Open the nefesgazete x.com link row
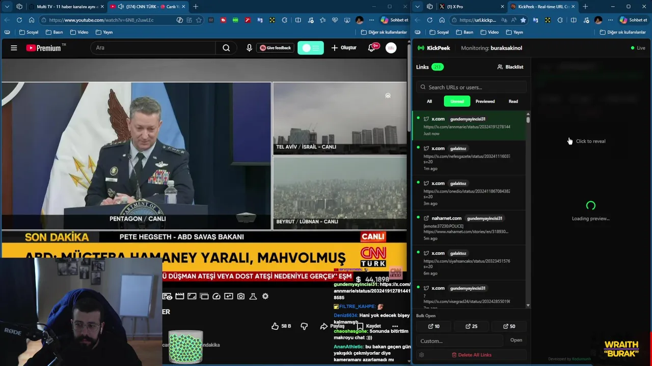The image size is (652, 366). click(469, 158)
